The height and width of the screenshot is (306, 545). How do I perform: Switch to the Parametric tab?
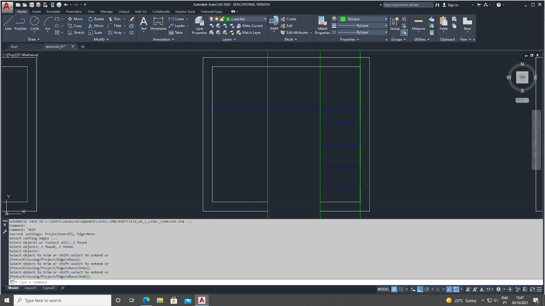pyautogui.click(x=74, y=12)
